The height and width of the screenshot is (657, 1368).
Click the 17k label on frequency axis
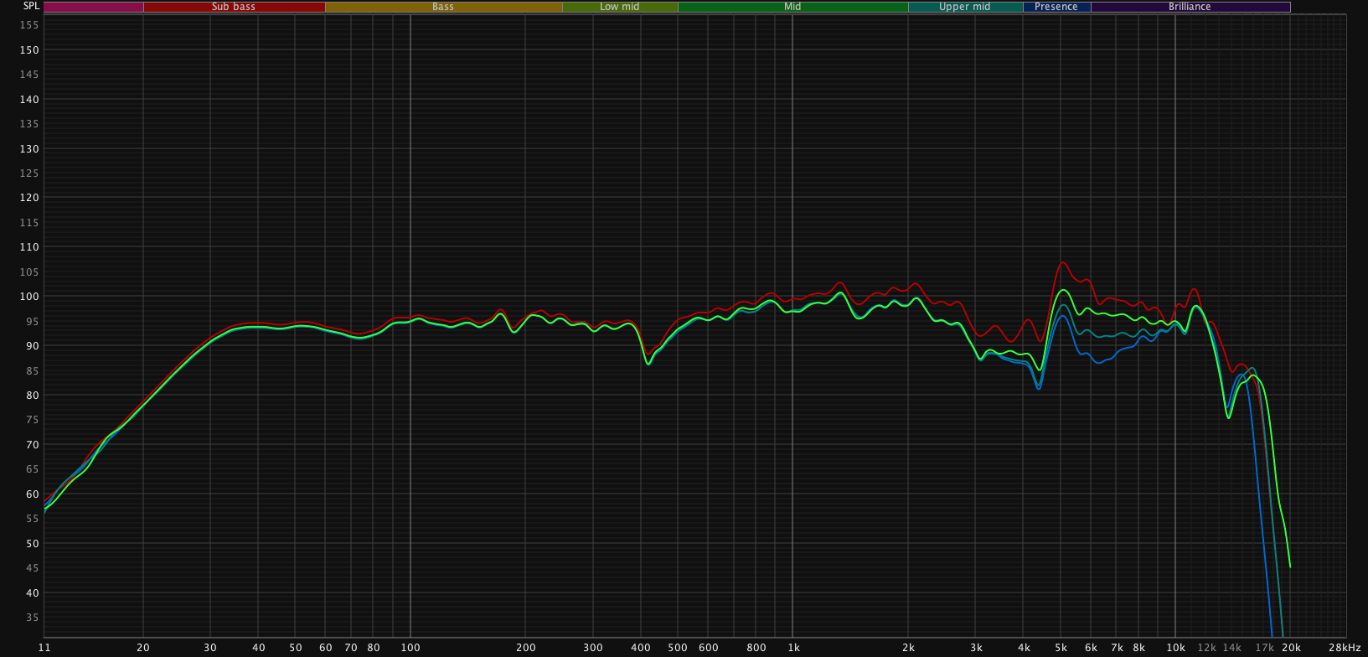click(x=1263, y=648)
